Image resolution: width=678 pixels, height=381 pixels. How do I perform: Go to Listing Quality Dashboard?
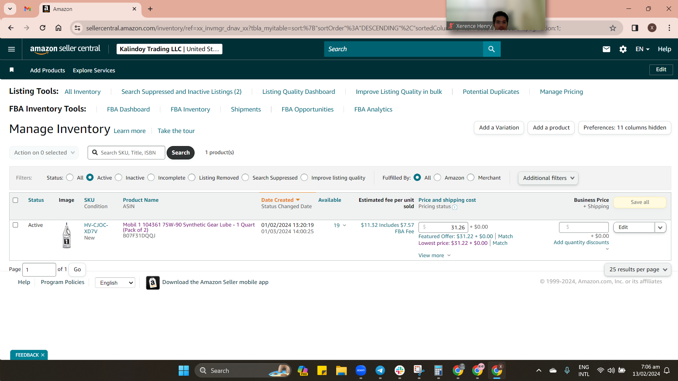point(299,92)
